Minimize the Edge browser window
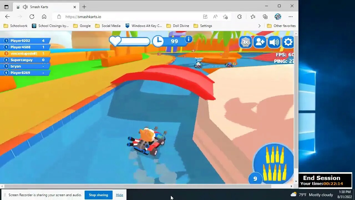This screenshot has height=200, width=355. click(267, 6)
